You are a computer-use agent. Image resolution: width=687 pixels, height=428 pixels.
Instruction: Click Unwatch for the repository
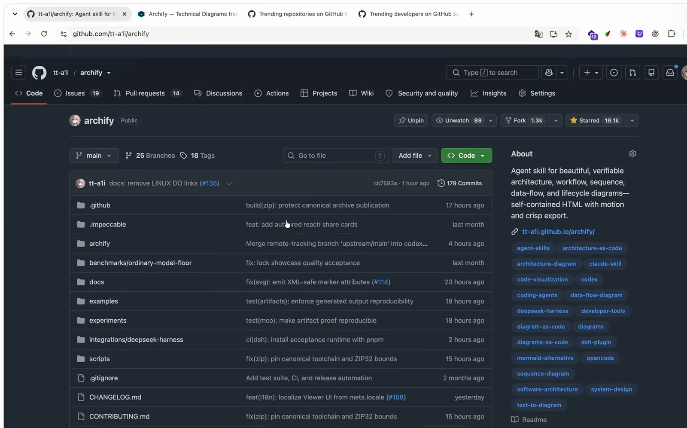point(458,120)
